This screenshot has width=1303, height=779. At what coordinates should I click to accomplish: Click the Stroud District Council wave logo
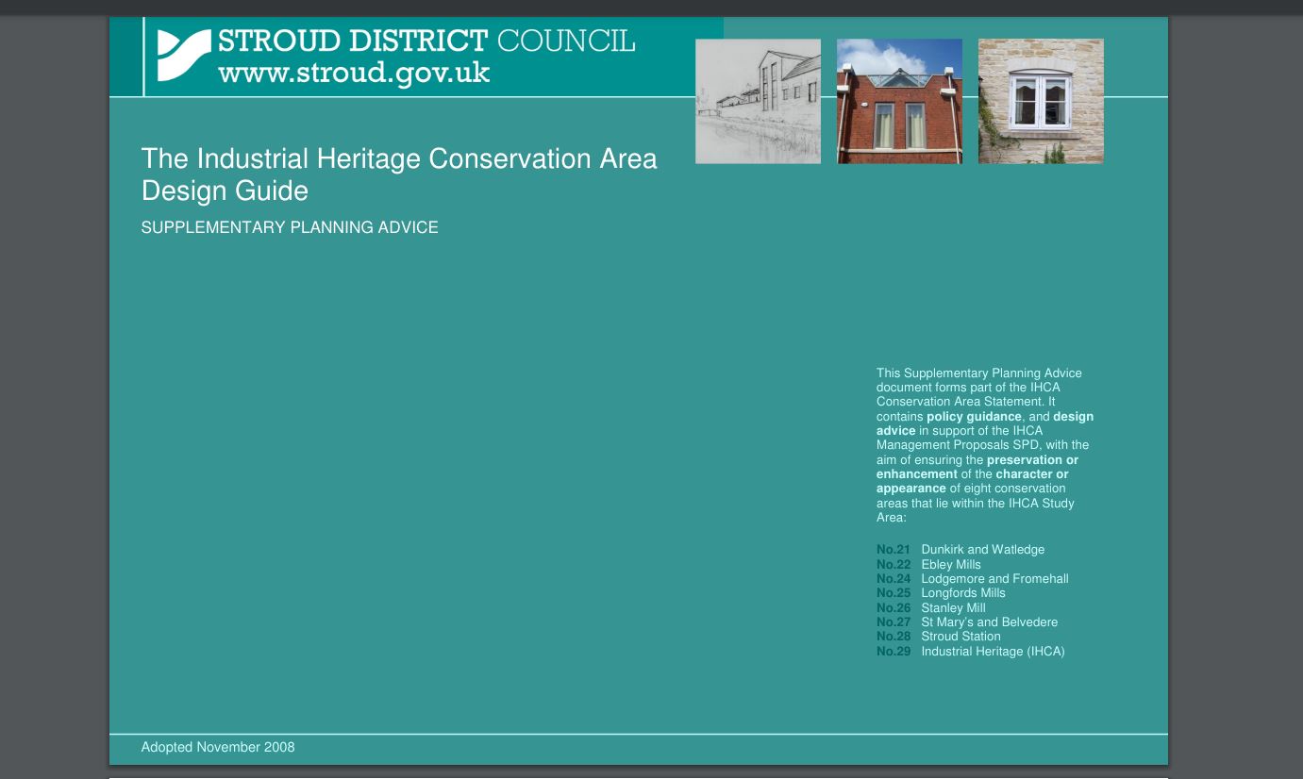184,56
